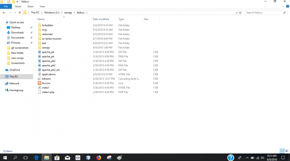
Task: Open Microsoft Edge from the taskbar
Action: pos(36,157)
